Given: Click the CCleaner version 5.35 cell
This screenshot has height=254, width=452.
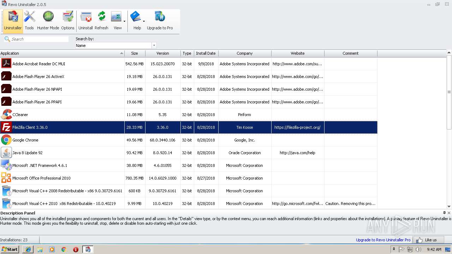Looking at the screenshot, I should pos(163,115).
